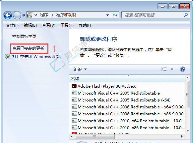Viewport: 193px width, 143px height.
Task: Open help with the blue question icon
Action: point(183,69)
